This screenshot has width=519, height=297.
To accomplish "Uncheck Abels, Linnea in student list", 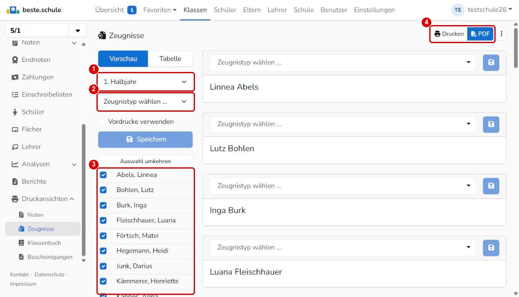I will pyautogui.click(x=103, y=175).
